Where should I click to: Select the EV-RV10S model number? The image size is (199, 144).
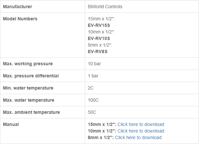pos(99,38)
